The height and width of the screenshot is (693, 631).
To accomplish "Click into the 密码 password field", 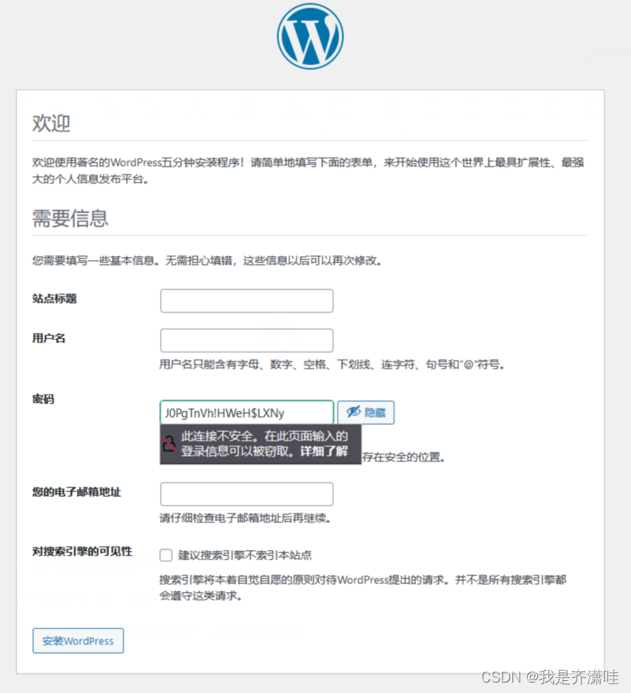I will click(x=247, y=413).
